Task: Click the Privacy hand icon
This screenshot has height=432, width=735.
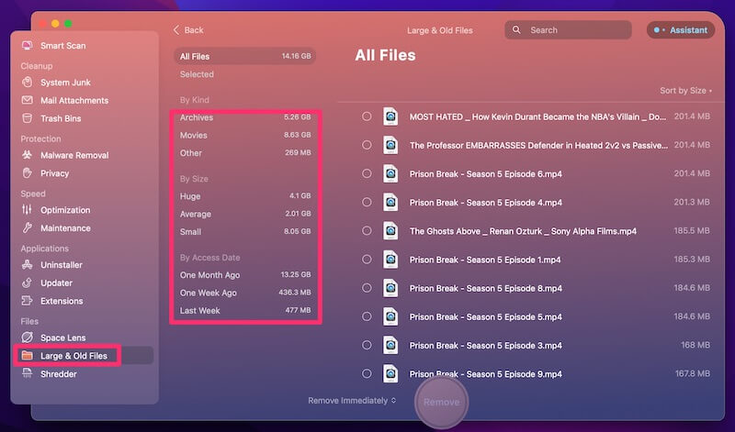Action: coord(28,173)
